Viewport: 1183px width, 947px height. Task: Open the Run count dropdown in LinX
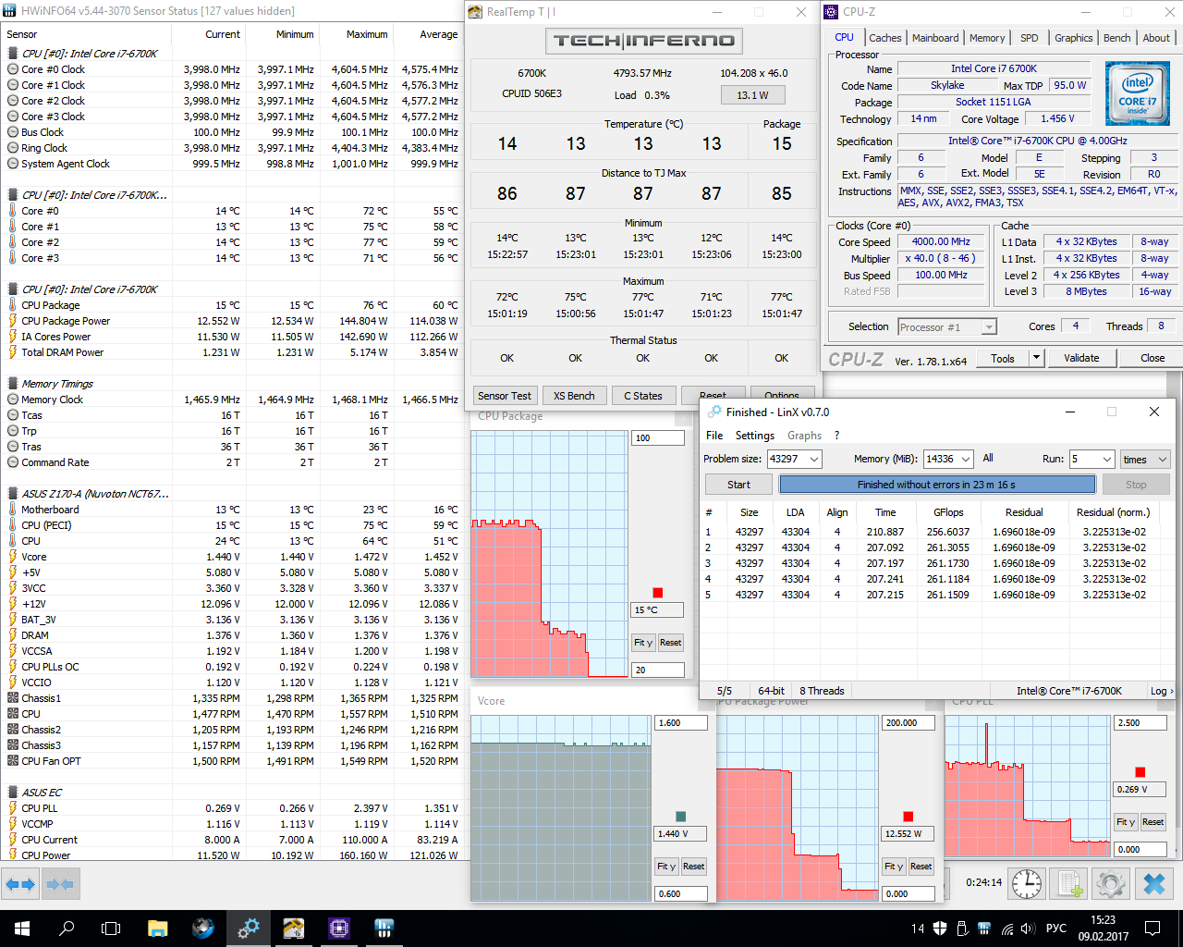[1106, 460]
